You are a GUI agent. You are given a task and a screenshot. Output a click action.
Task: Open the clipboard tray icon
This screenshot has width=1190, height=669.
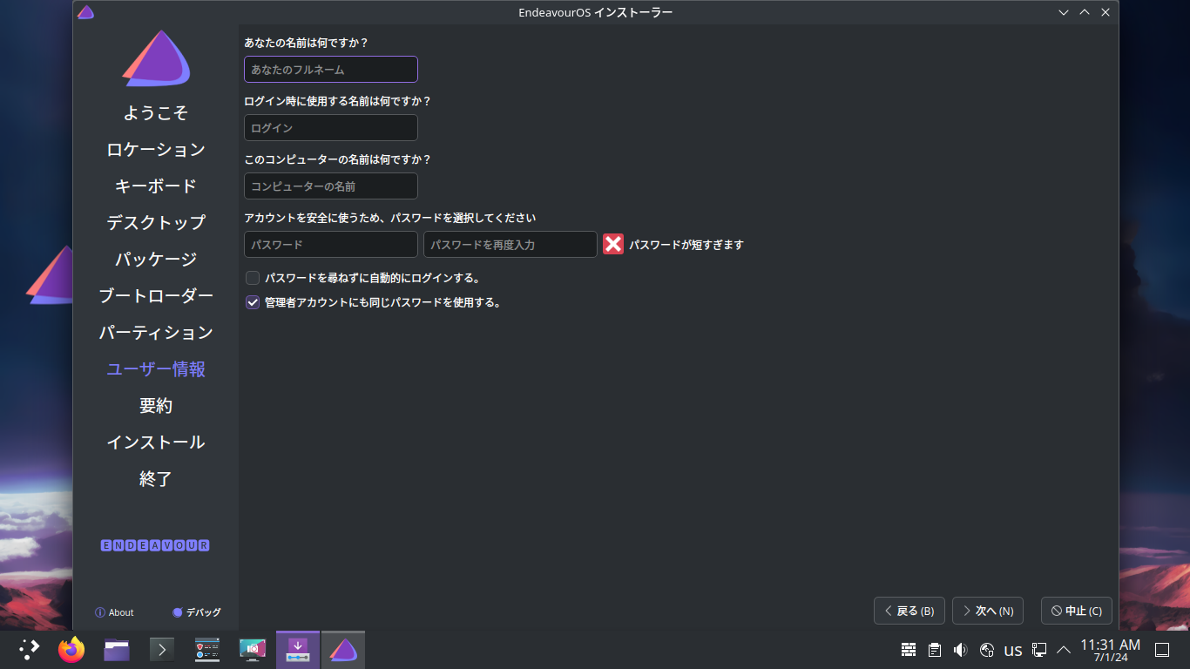click(935, 650)
